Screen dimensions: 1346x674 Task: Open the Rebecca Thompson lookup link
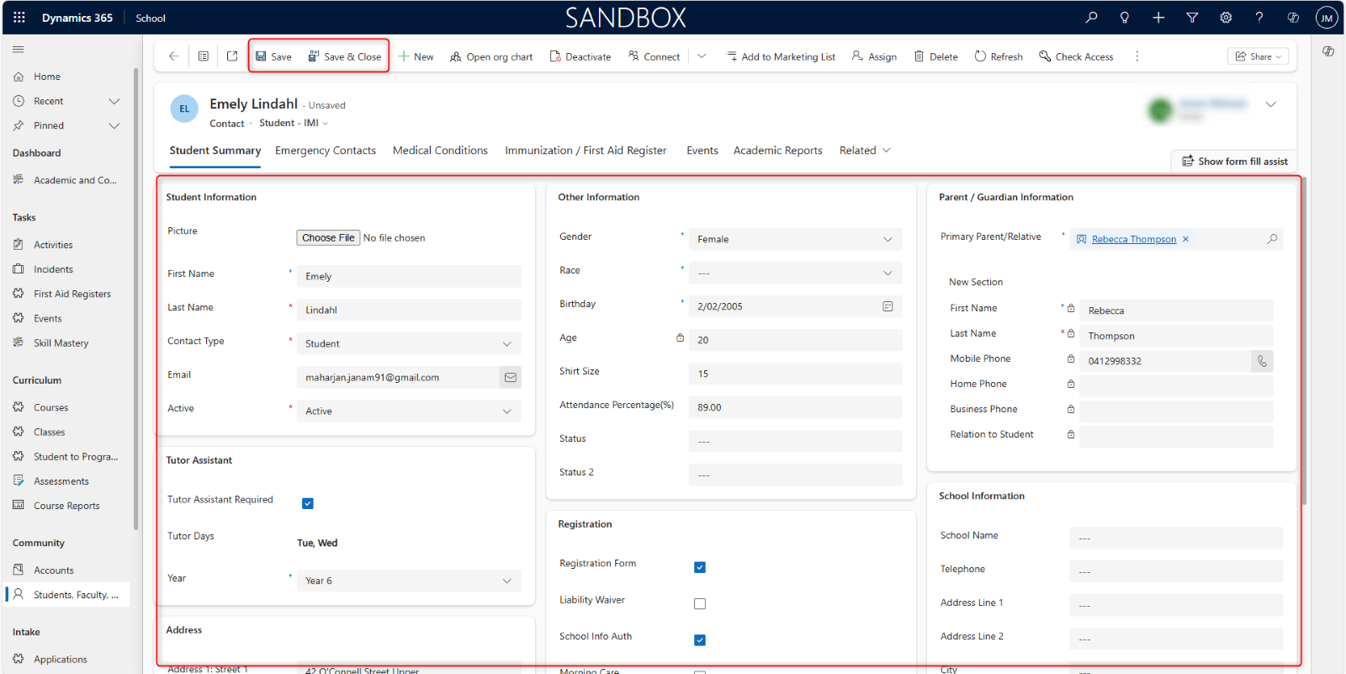tap(1133, 239)
